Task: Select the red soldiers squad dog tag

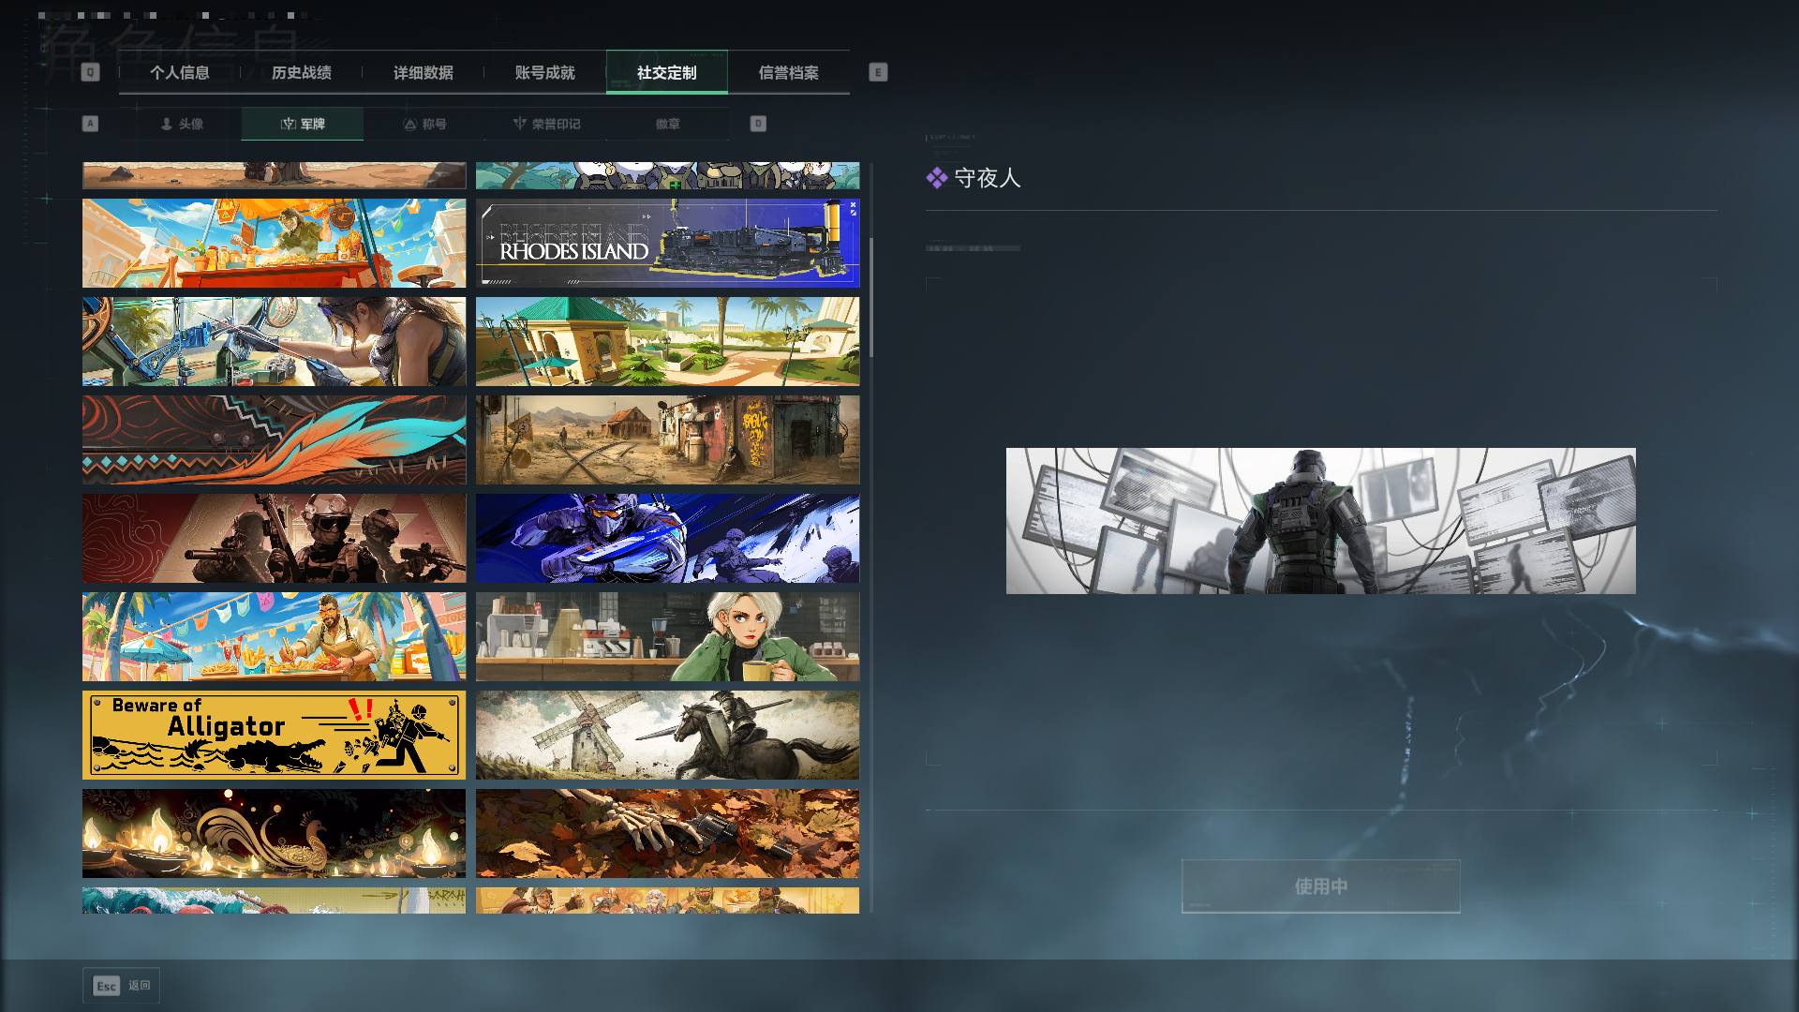Action: [x=274, y=538]
